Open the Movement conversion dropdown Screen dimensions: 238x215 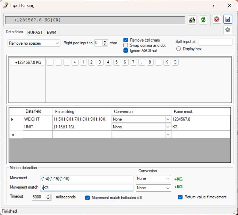[168, 179]
